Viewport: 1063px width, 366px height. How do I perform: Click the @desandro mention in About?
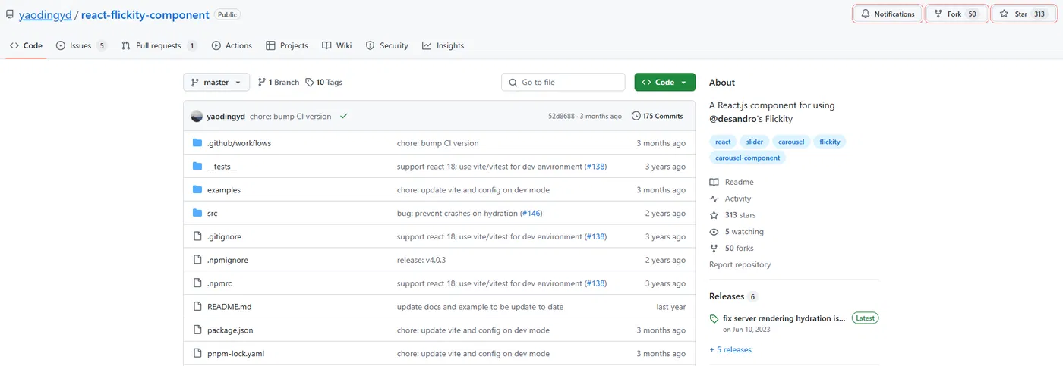point(733,119)
